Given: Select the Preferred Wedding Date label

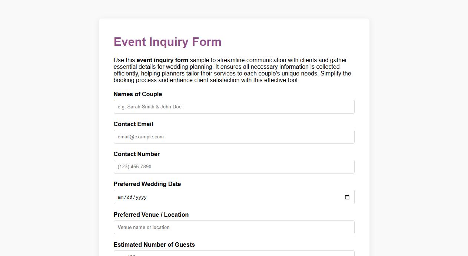Looking at the screenshot, I should [147, 184].
